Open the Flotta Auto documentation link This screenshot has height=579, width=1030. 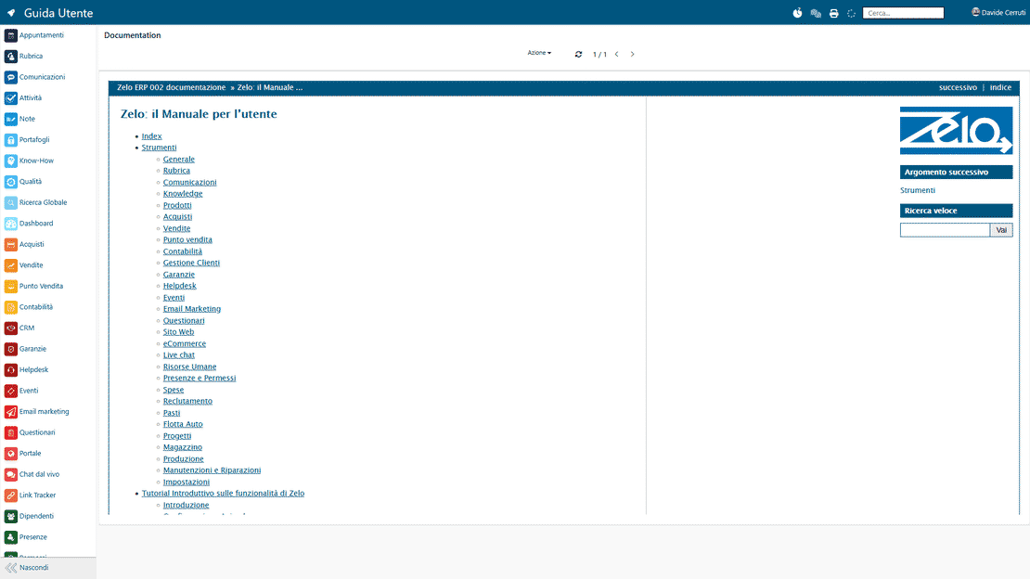tap(183, 425)
